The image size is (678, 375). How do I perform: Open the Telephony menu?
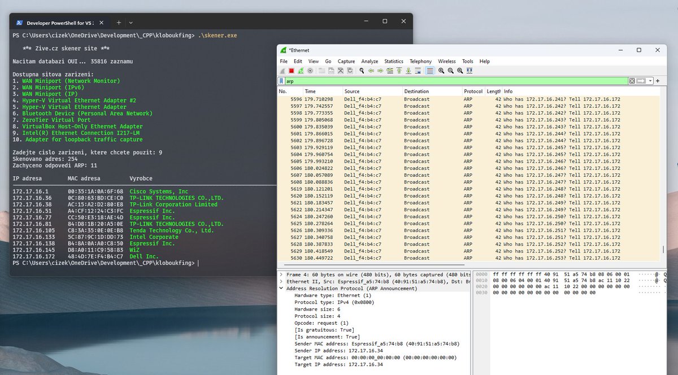[420, 61]
